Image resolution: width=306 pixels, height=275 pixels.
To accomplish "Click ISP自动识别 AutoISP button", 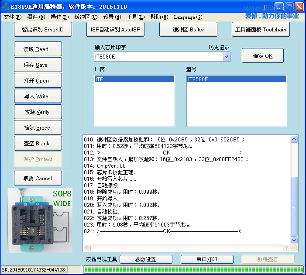I will pyautogui.click(x=115, y=30).
